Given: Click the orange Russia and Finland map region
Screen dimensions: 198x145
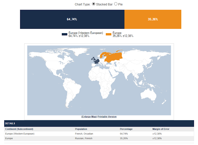Looking at the screenshot, I should click(114, 57).
